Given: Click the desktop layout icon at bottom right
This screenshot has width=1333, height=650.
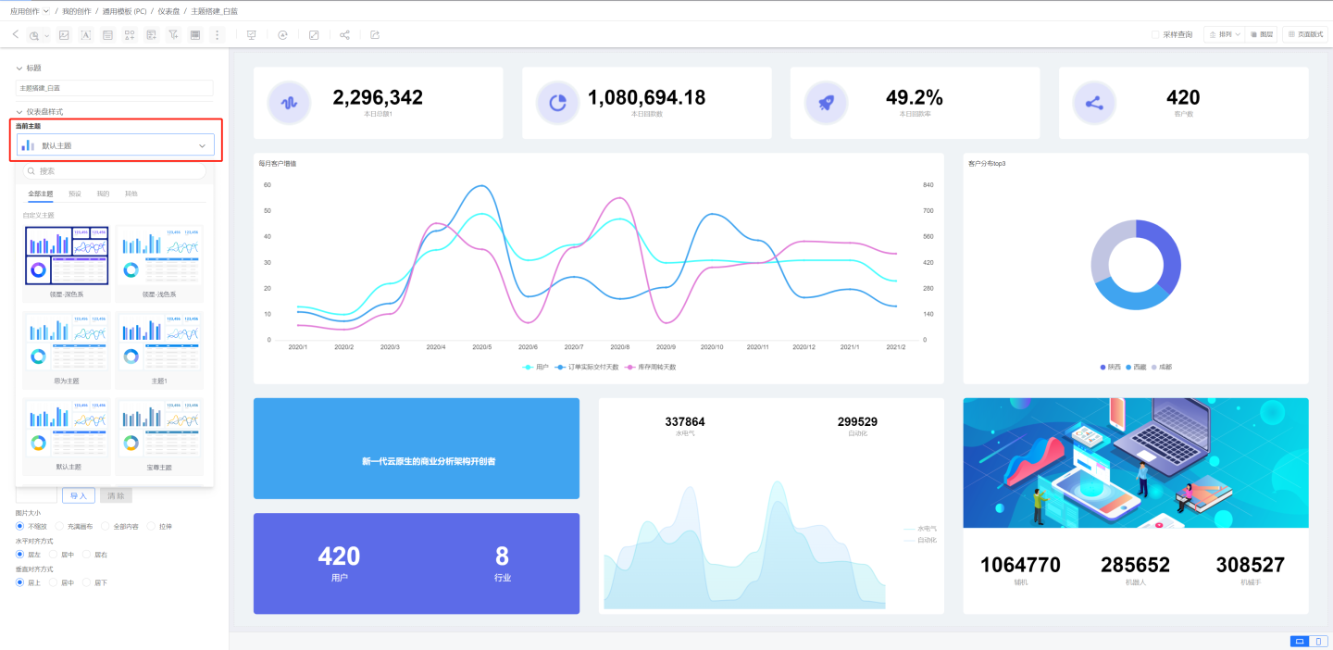Looking at the screenshot, I should coord(1300,641).
